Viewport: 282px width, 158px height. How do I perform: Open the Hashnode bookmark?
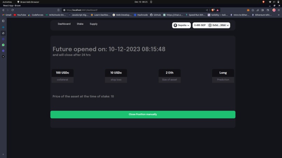[x=141, y=15]
